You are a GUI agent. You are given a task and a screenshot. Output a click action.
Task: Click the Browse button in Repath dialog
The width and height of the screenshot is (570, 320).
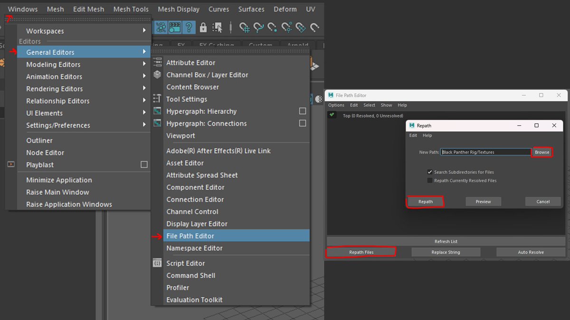point(542,152)
